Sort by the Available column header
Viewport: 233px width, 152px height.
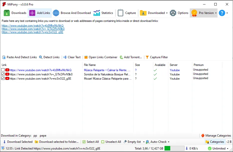click(160, 65)
